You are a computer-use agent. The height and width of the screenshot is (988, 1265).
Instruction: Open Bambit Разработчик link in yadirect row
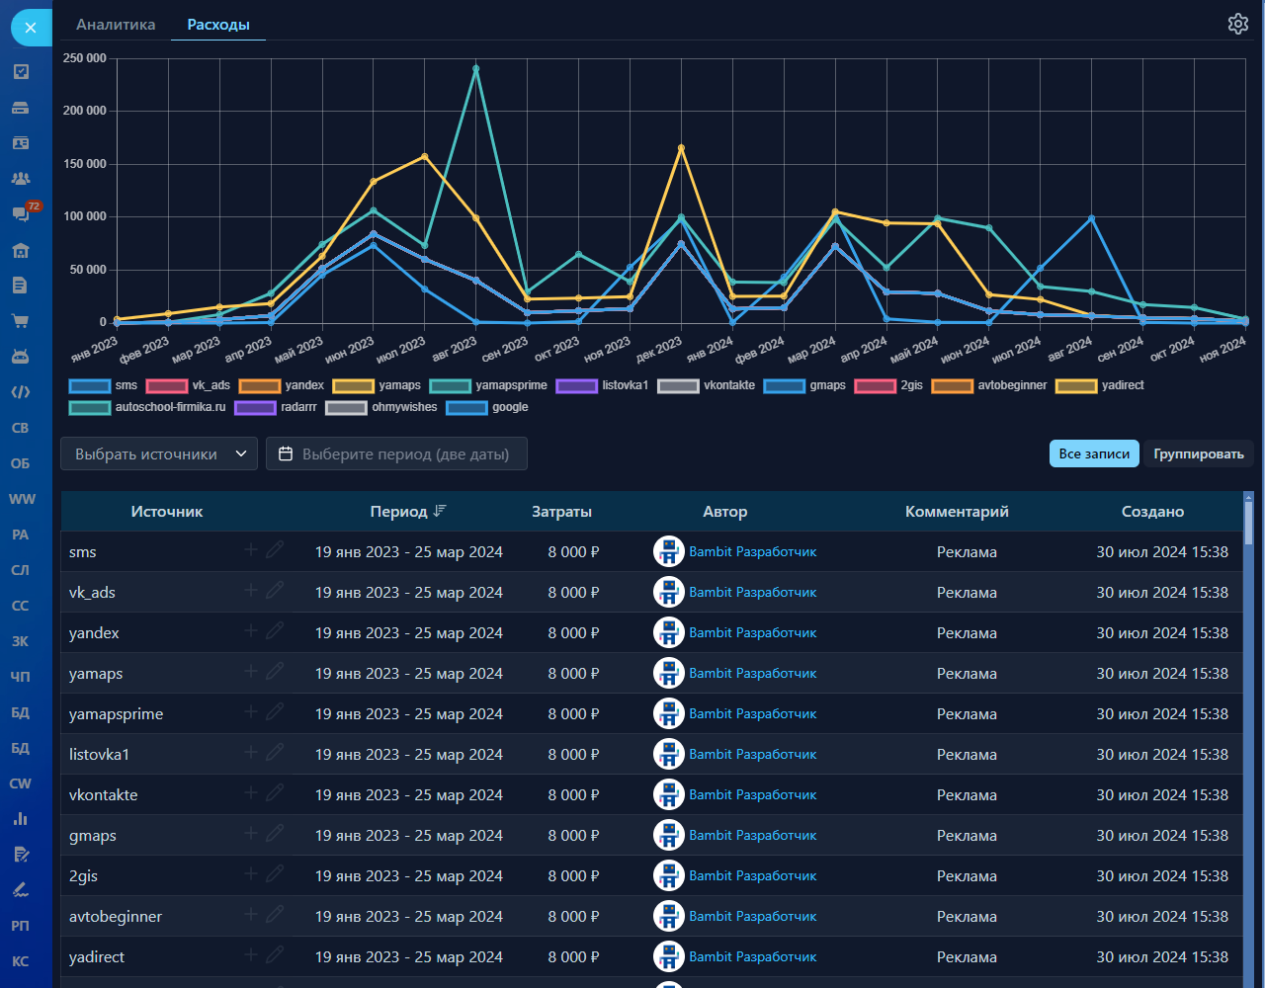click(753, 956)
